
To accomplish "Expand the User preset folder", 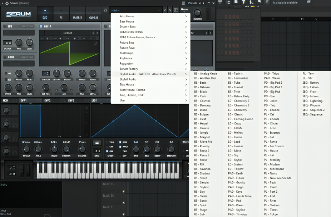I will tap(150, 100).
